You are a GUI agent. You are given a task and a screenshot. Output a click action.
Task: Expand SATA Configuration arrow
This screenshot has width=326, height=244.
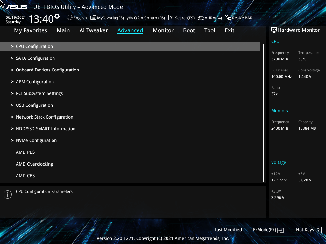point(12,58)
